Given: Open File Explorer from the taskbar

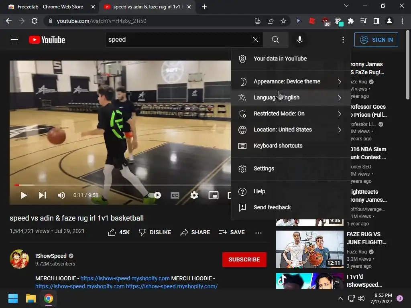Looking at the screenshot, I should (x=31, y=298).
